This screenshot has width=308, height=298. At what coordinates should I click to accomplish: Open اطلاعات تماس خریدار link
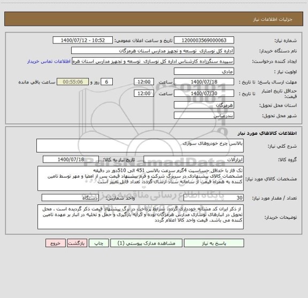49,62
